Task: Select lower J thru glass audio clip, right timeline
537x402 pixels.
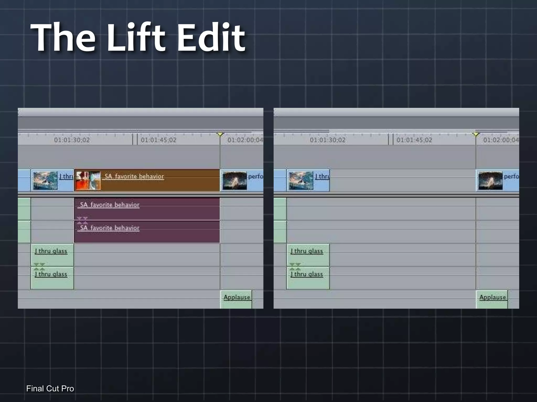Action: pyautogui.click(x=308, y=278)
